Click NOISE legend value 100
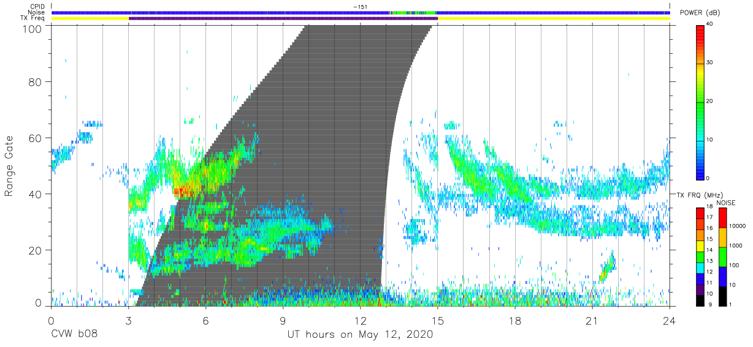The width and height of the screenshot is (753, 347). tap(733, 265)
